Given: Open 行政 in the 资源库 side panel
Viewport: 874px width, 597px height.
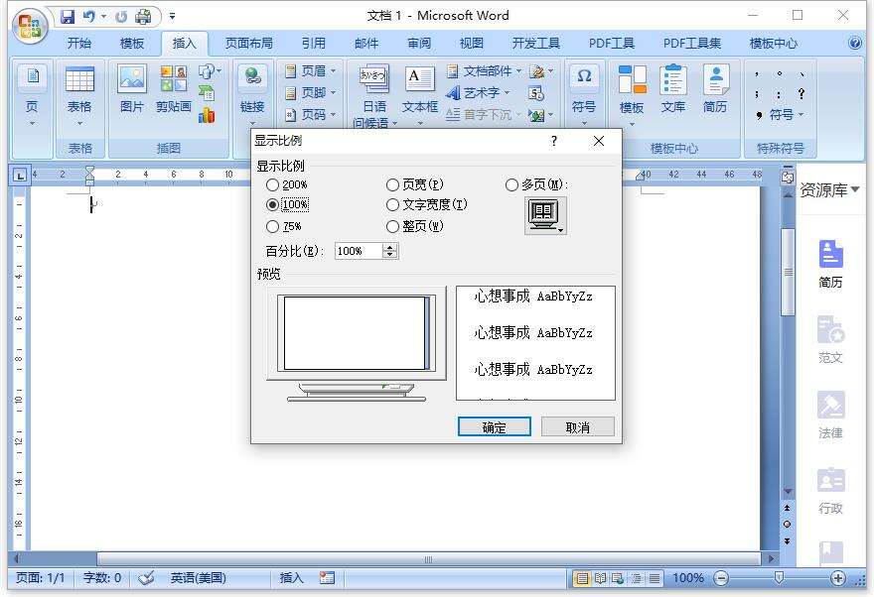Looking at the screenshot, I should 830,491.
